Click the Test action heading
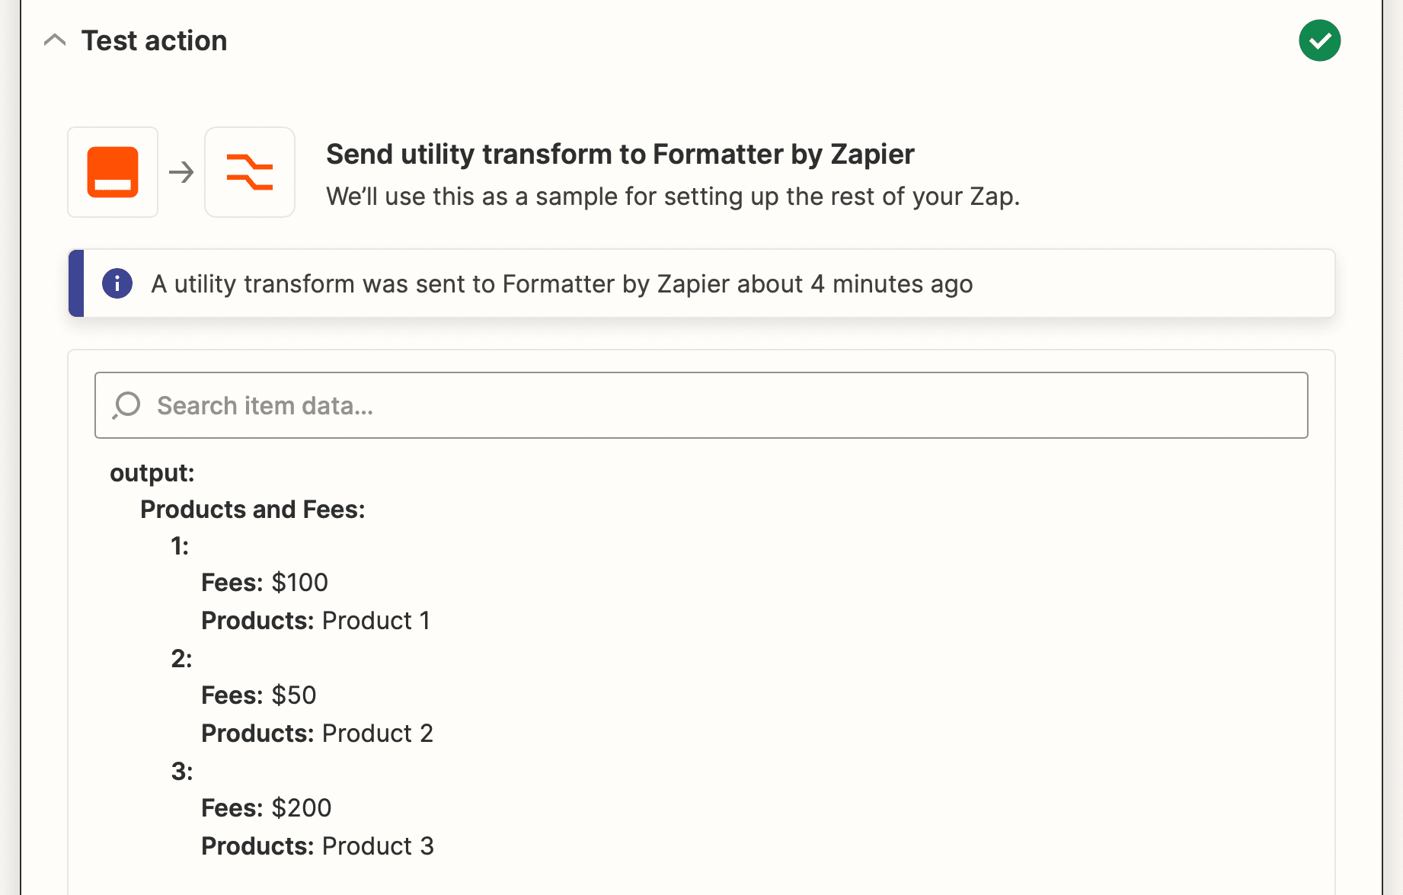 pos(154,40)
